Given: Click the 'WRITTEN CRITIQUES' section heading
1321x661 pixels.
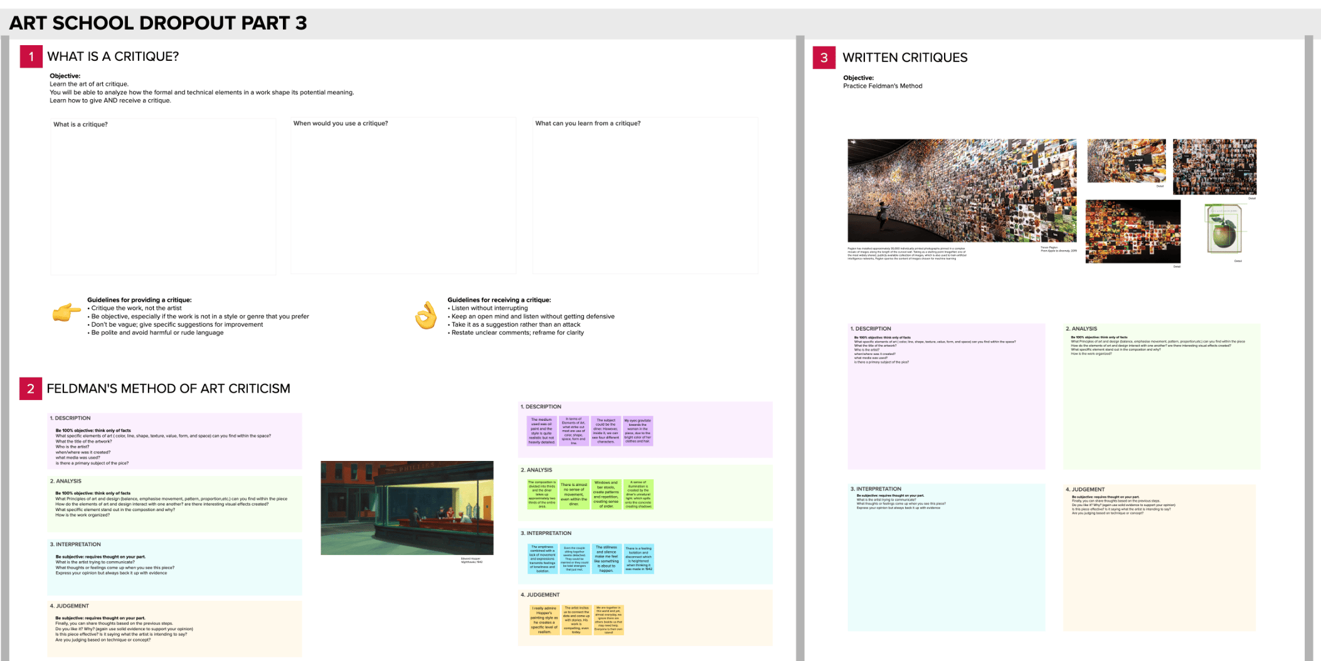Looking at the screenshot, I should click(905, 58).
